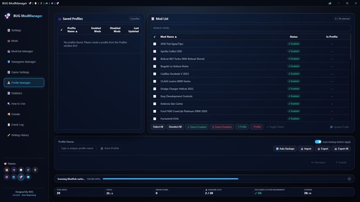360x202 pixels.
Task: Click the - Profile button
Action: point(256,127)
